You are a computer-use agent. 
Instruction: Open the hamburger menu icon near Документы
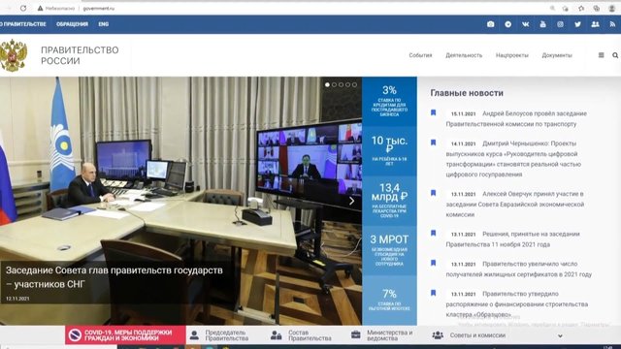click(601, 55)
